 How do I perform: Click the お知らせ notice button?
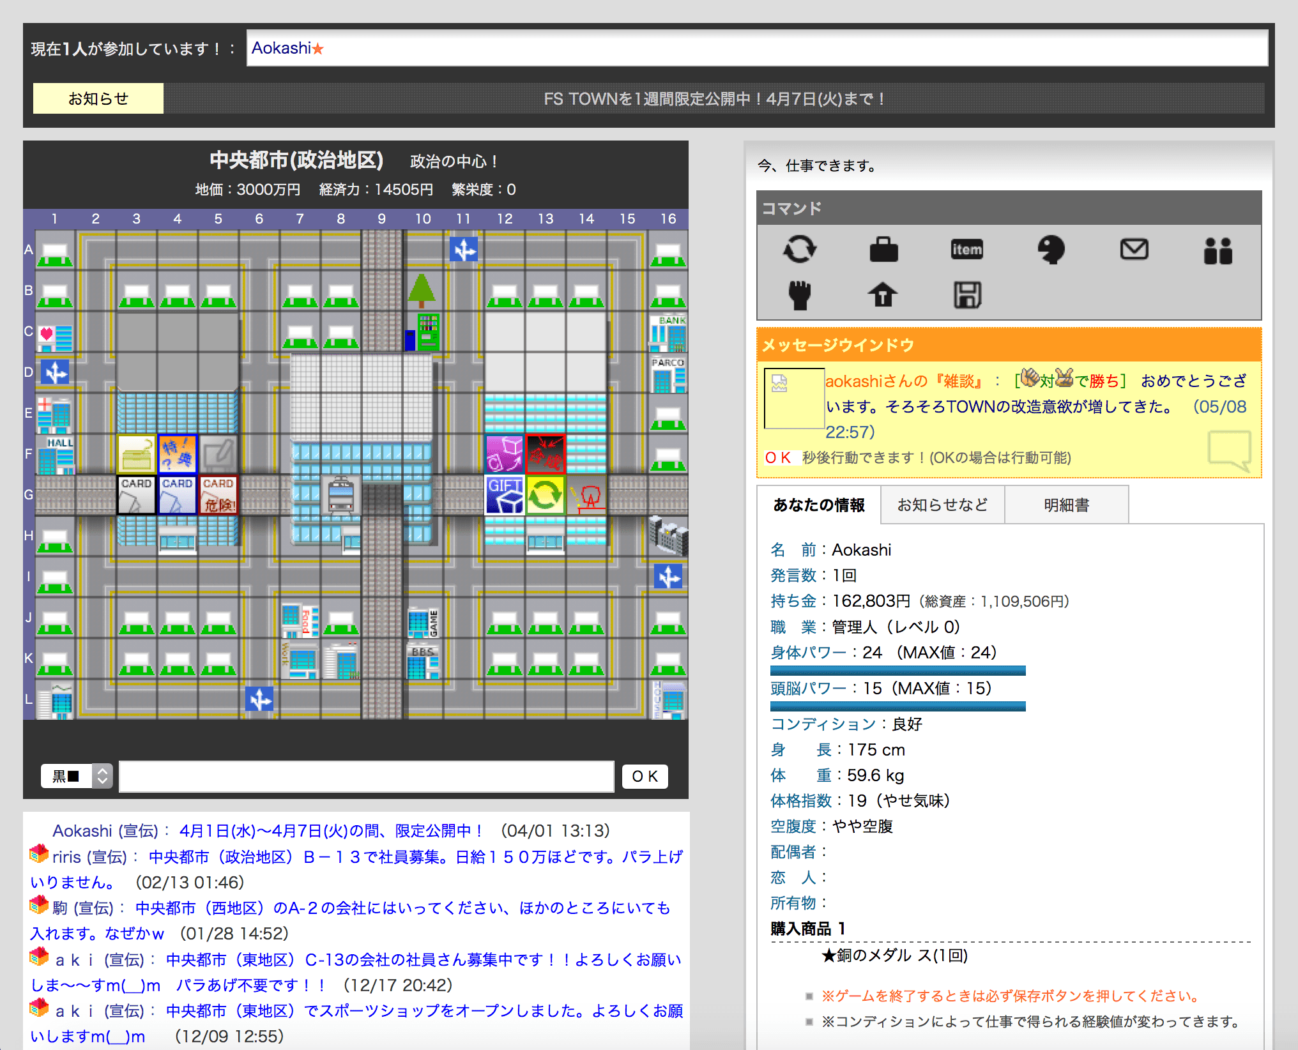pyautogui.click(x=98, y=98)
